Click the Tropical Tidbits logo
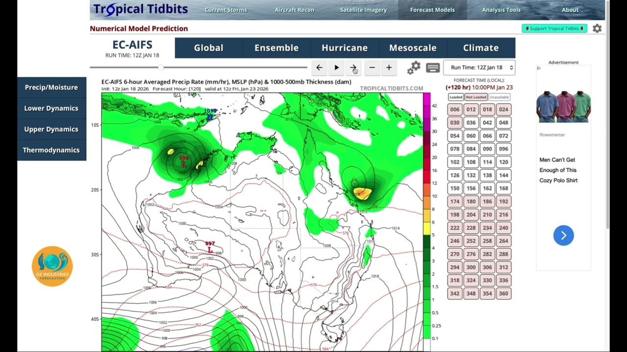 click(x=141, y=9)
